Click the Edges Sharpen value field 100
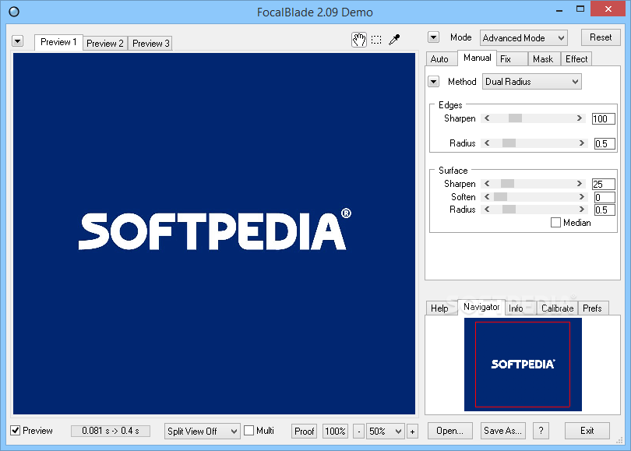 [x=604, y=118]
